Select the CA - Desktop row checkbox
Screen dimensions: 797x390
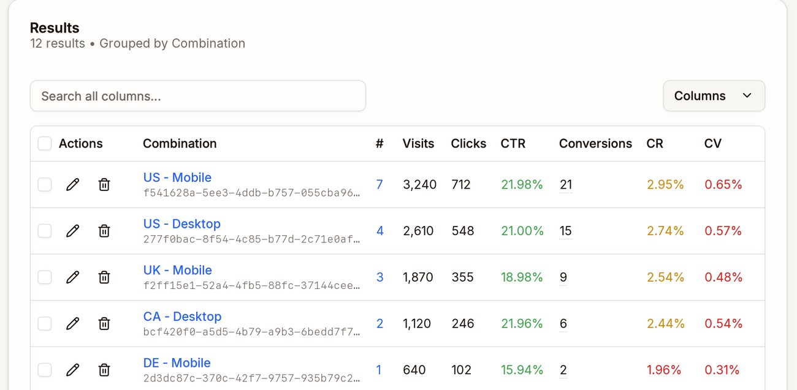click(45, 323)
